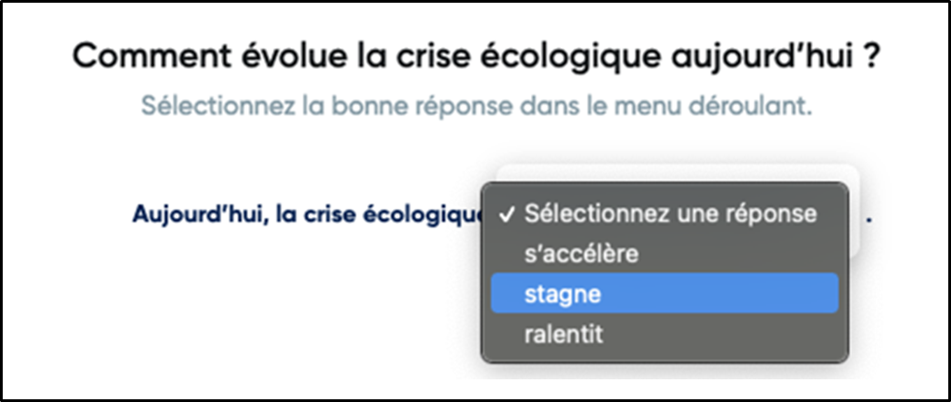This screenshot has height=402, width=951.
Task: Choose the "s'accélère" answer option
Action: click(x=581, y=254)
